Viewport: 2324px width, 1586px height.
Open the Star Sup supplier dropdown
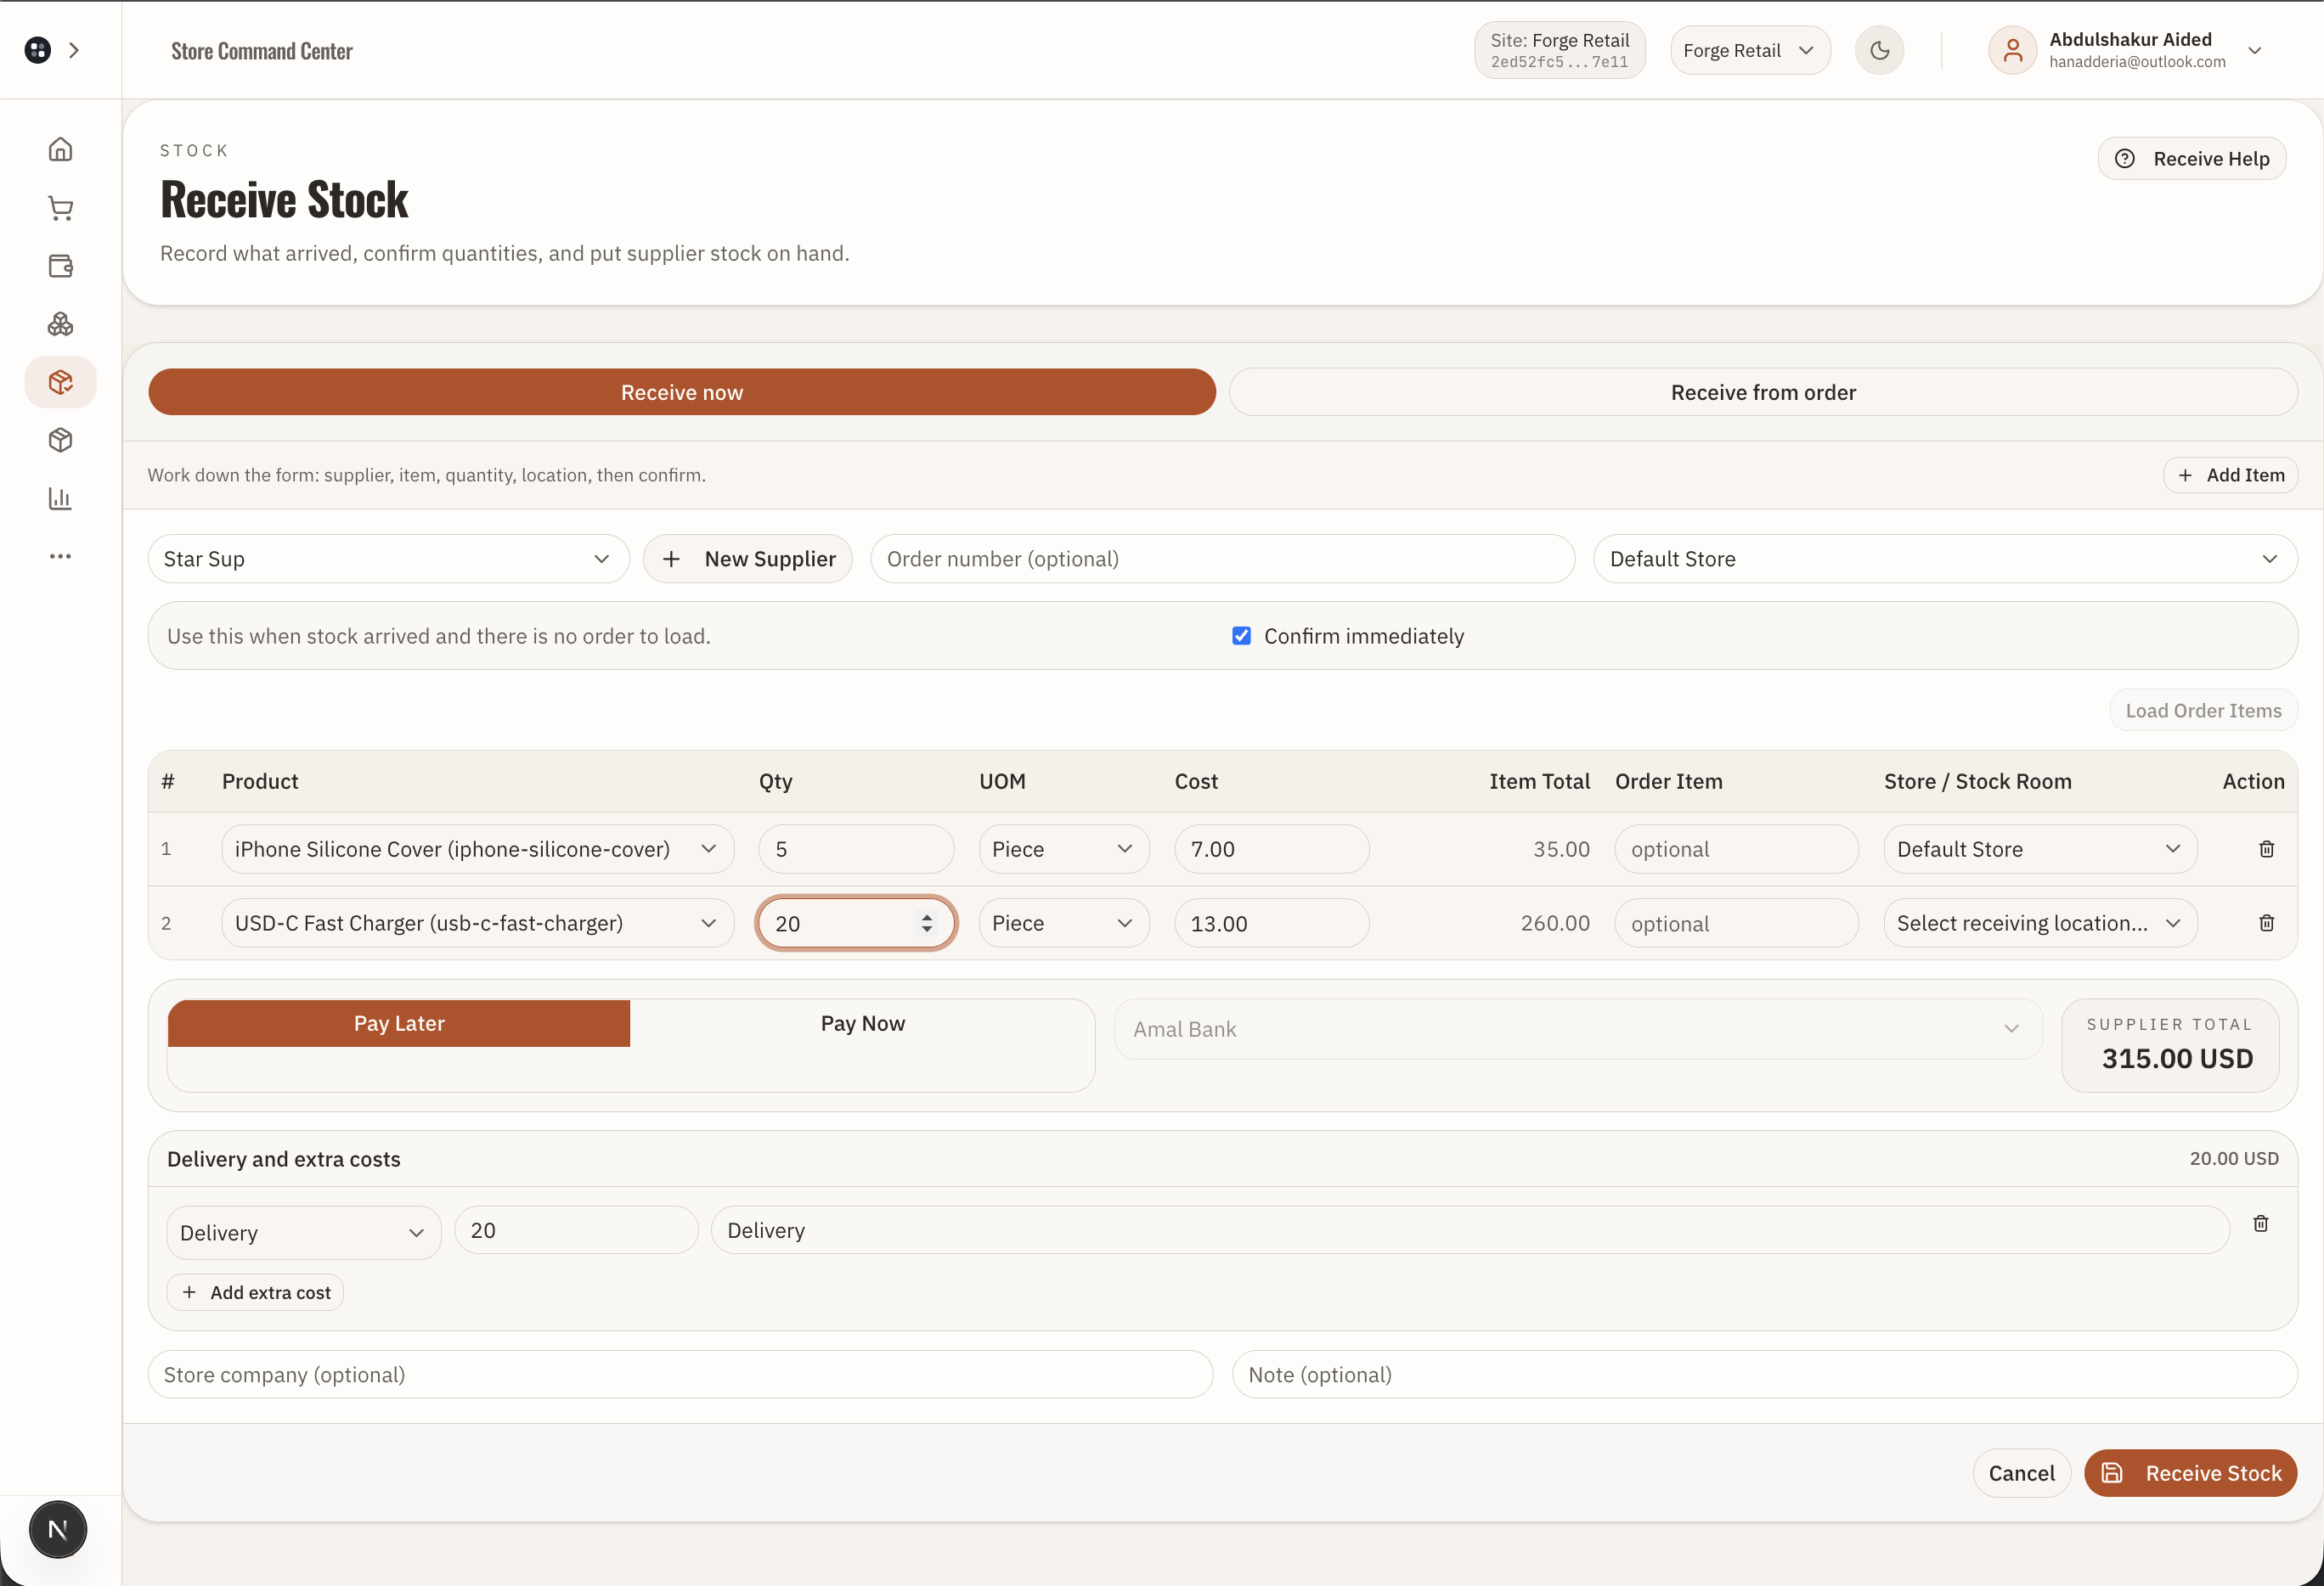pyautogui.click(x=388, y=559)
